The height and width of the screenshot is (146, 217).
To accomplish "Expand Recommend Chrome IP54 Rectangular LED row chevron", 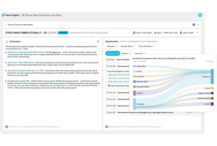I will [195, 112].
